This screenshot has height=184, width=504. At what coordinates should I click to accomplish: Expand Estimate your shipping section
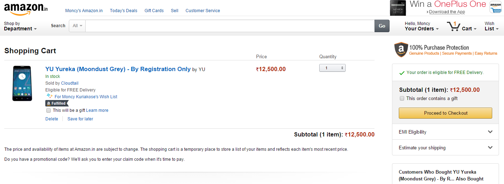tap(445, 148)
